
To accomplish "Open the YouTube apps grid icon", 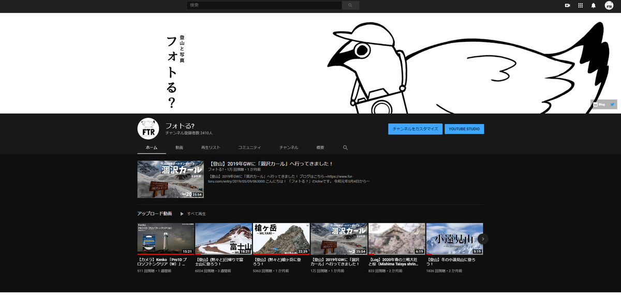I will [x=580, y=5].
